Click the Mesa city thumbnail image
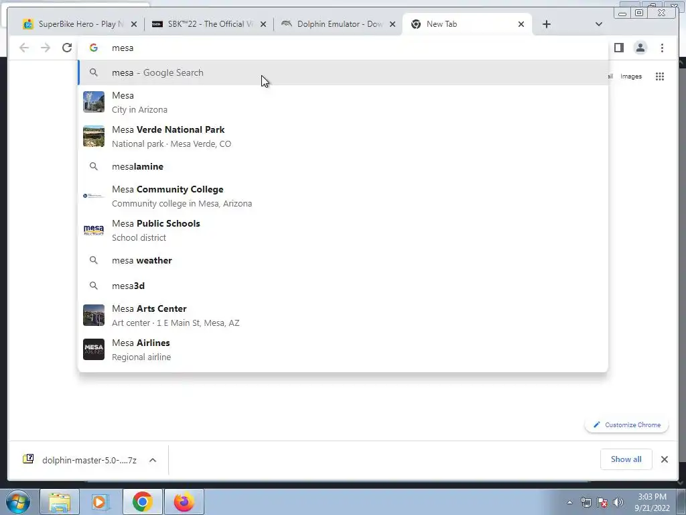 click(94, 102)
